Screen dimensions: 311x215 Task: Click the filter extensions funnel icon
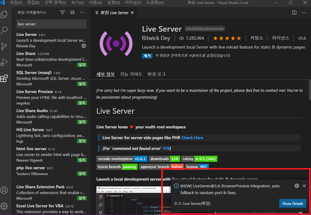[x=63, y=13]
